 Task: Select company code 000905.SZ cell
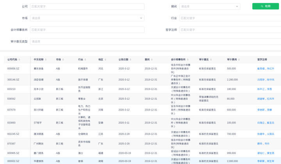[x=13, y=153]
